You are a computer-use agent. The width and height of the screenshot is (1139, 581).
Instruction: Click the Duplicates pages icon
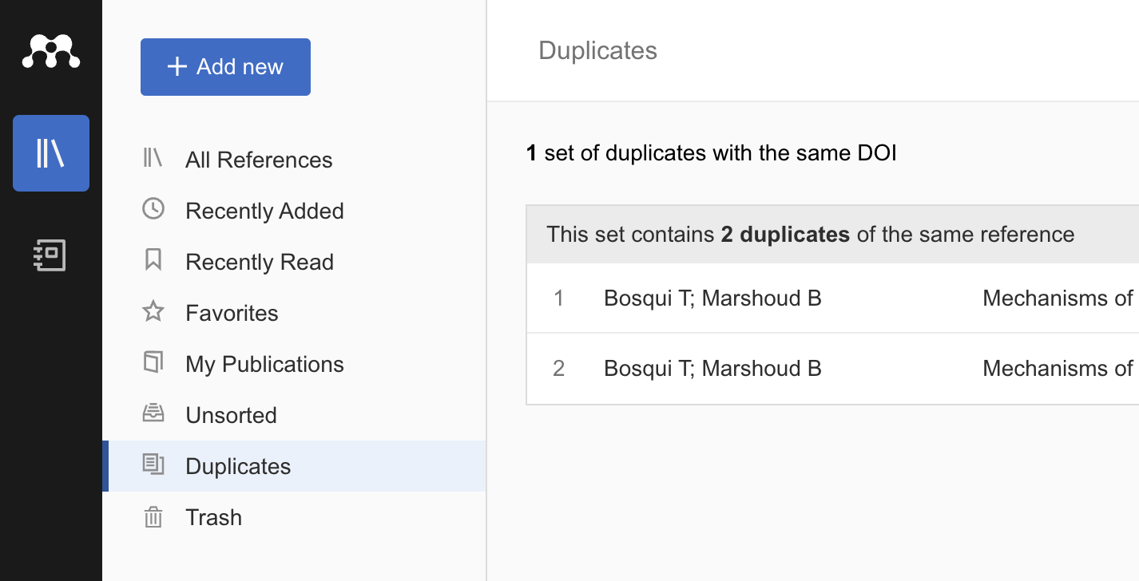[x=153, y=465]
